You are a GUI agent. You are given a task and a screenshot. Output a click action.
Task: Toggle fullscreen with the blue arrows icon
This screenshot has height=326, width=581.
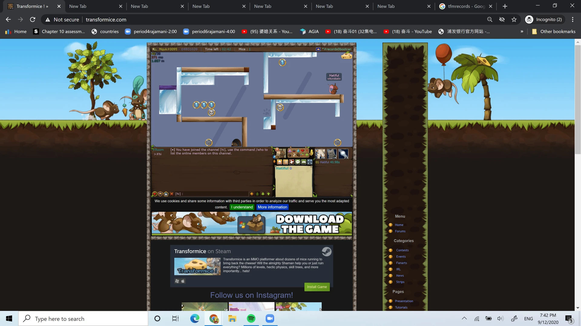tap(310, 162)
